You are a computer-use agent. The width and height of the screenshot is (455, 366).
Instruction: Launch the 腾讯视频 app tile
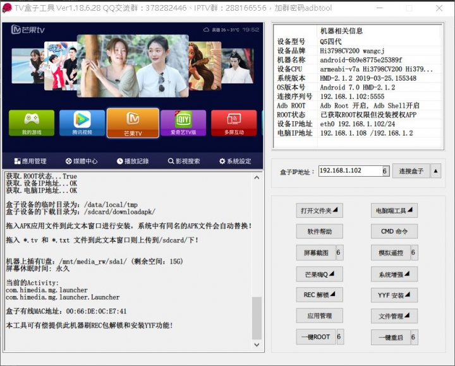tap(82, 123)
